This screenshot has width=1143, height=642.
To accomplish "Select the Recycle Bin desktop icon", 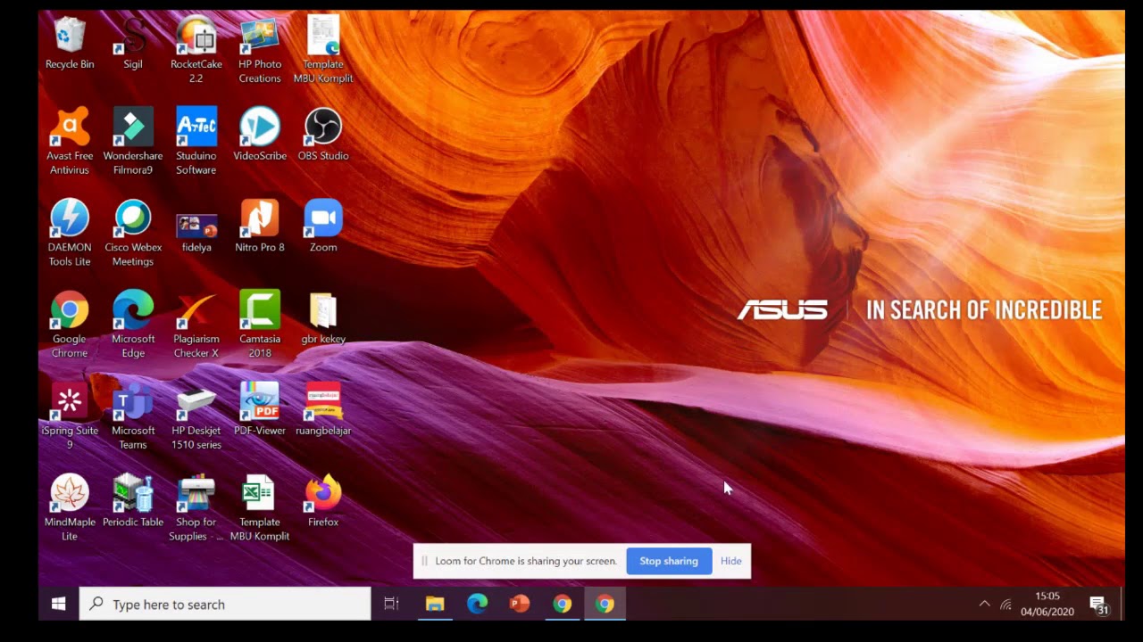I will (70, 43).
